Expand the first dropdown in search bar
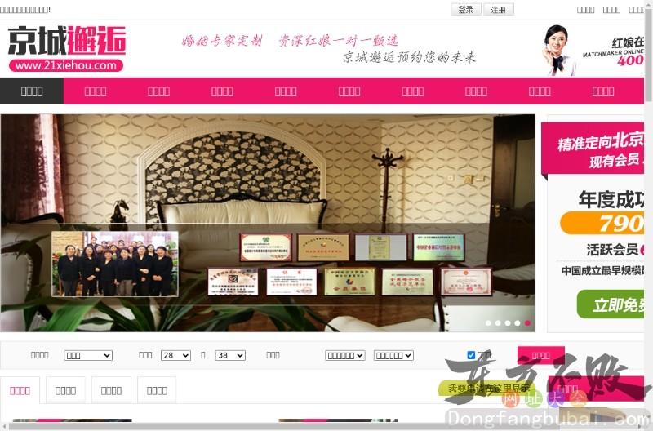 point(88,356)
